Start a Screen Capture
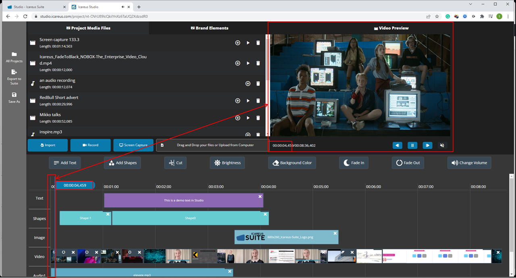 133,145
